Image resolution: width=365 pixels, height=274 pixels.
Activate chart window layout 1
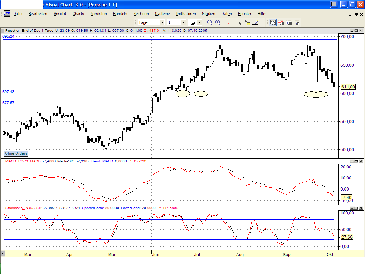273,22
